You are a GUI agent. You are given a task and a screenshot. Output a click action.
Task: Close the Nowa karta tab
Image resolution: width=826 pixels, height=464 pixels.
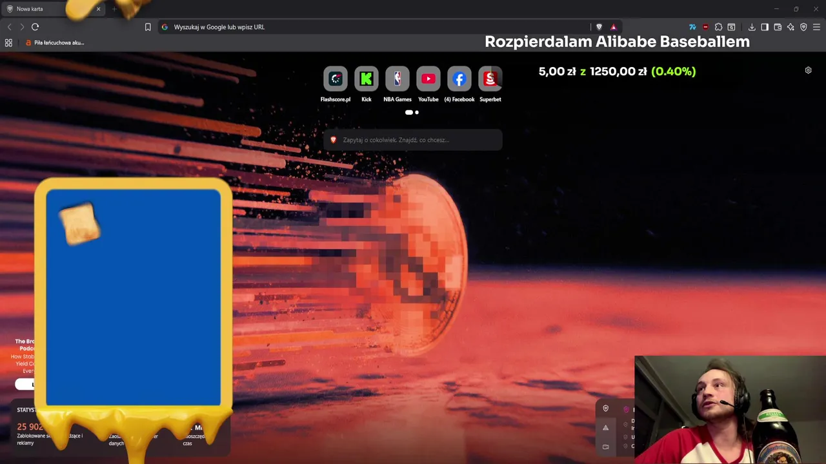tap(98, 9)
